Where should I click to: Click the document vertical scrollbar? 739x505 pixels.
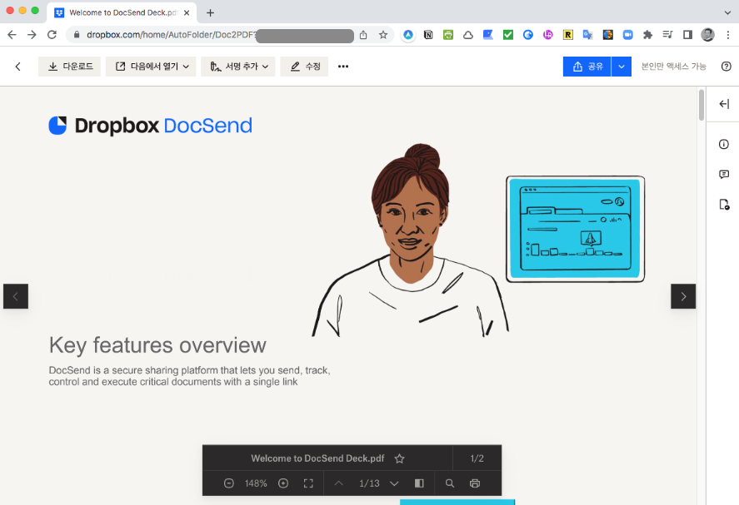pyautogui.click(x=702, y=106)
